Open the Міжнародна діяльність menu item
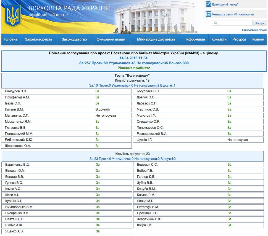 pos(156,39)
